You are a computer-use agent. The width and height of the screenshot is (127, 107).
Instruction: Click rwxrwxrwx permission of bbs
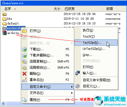click(x=113, y=19)
